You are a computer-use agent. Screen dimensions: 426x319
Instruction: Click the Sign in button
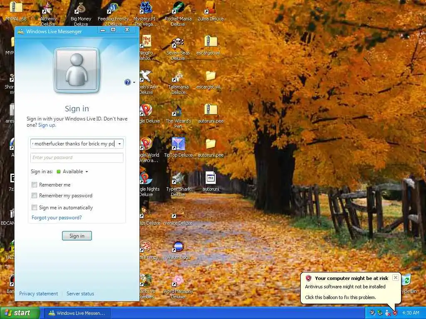(x=77, y=236)
